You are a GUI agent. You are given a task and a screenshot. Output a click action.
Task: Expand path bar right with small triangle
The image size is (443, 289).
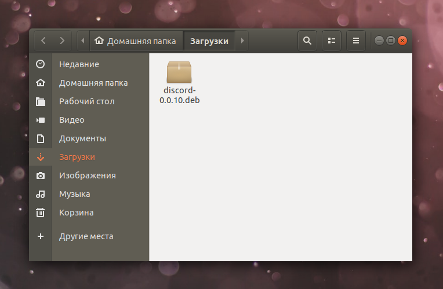(242, 41)
